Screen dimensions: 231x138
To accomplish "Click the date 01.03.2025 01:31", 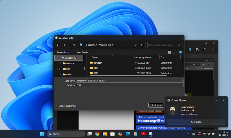I will (x=143, y=63).
